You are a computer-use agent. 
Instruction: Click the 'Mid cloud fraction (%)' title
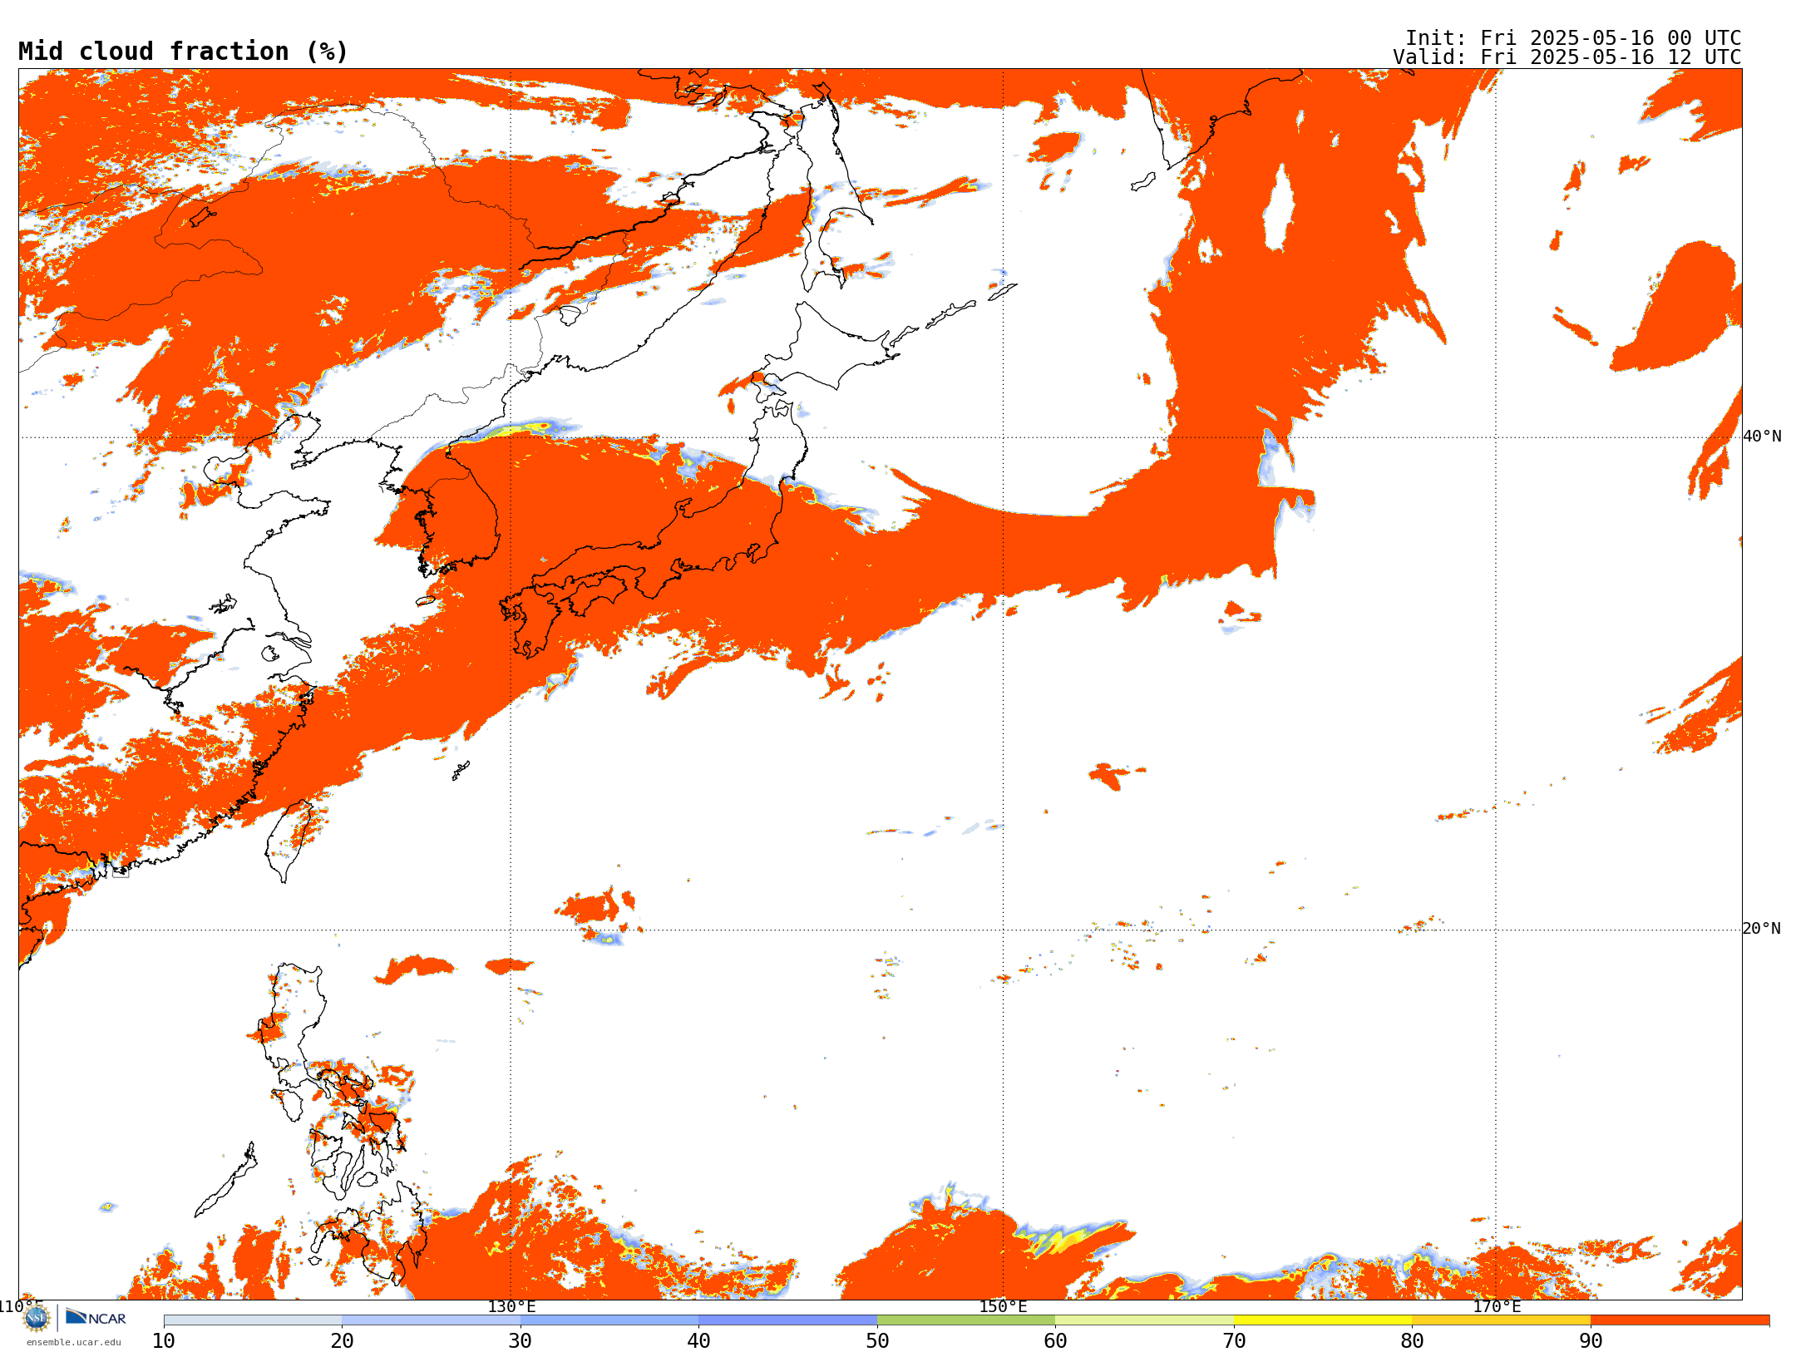click(183, 52)
